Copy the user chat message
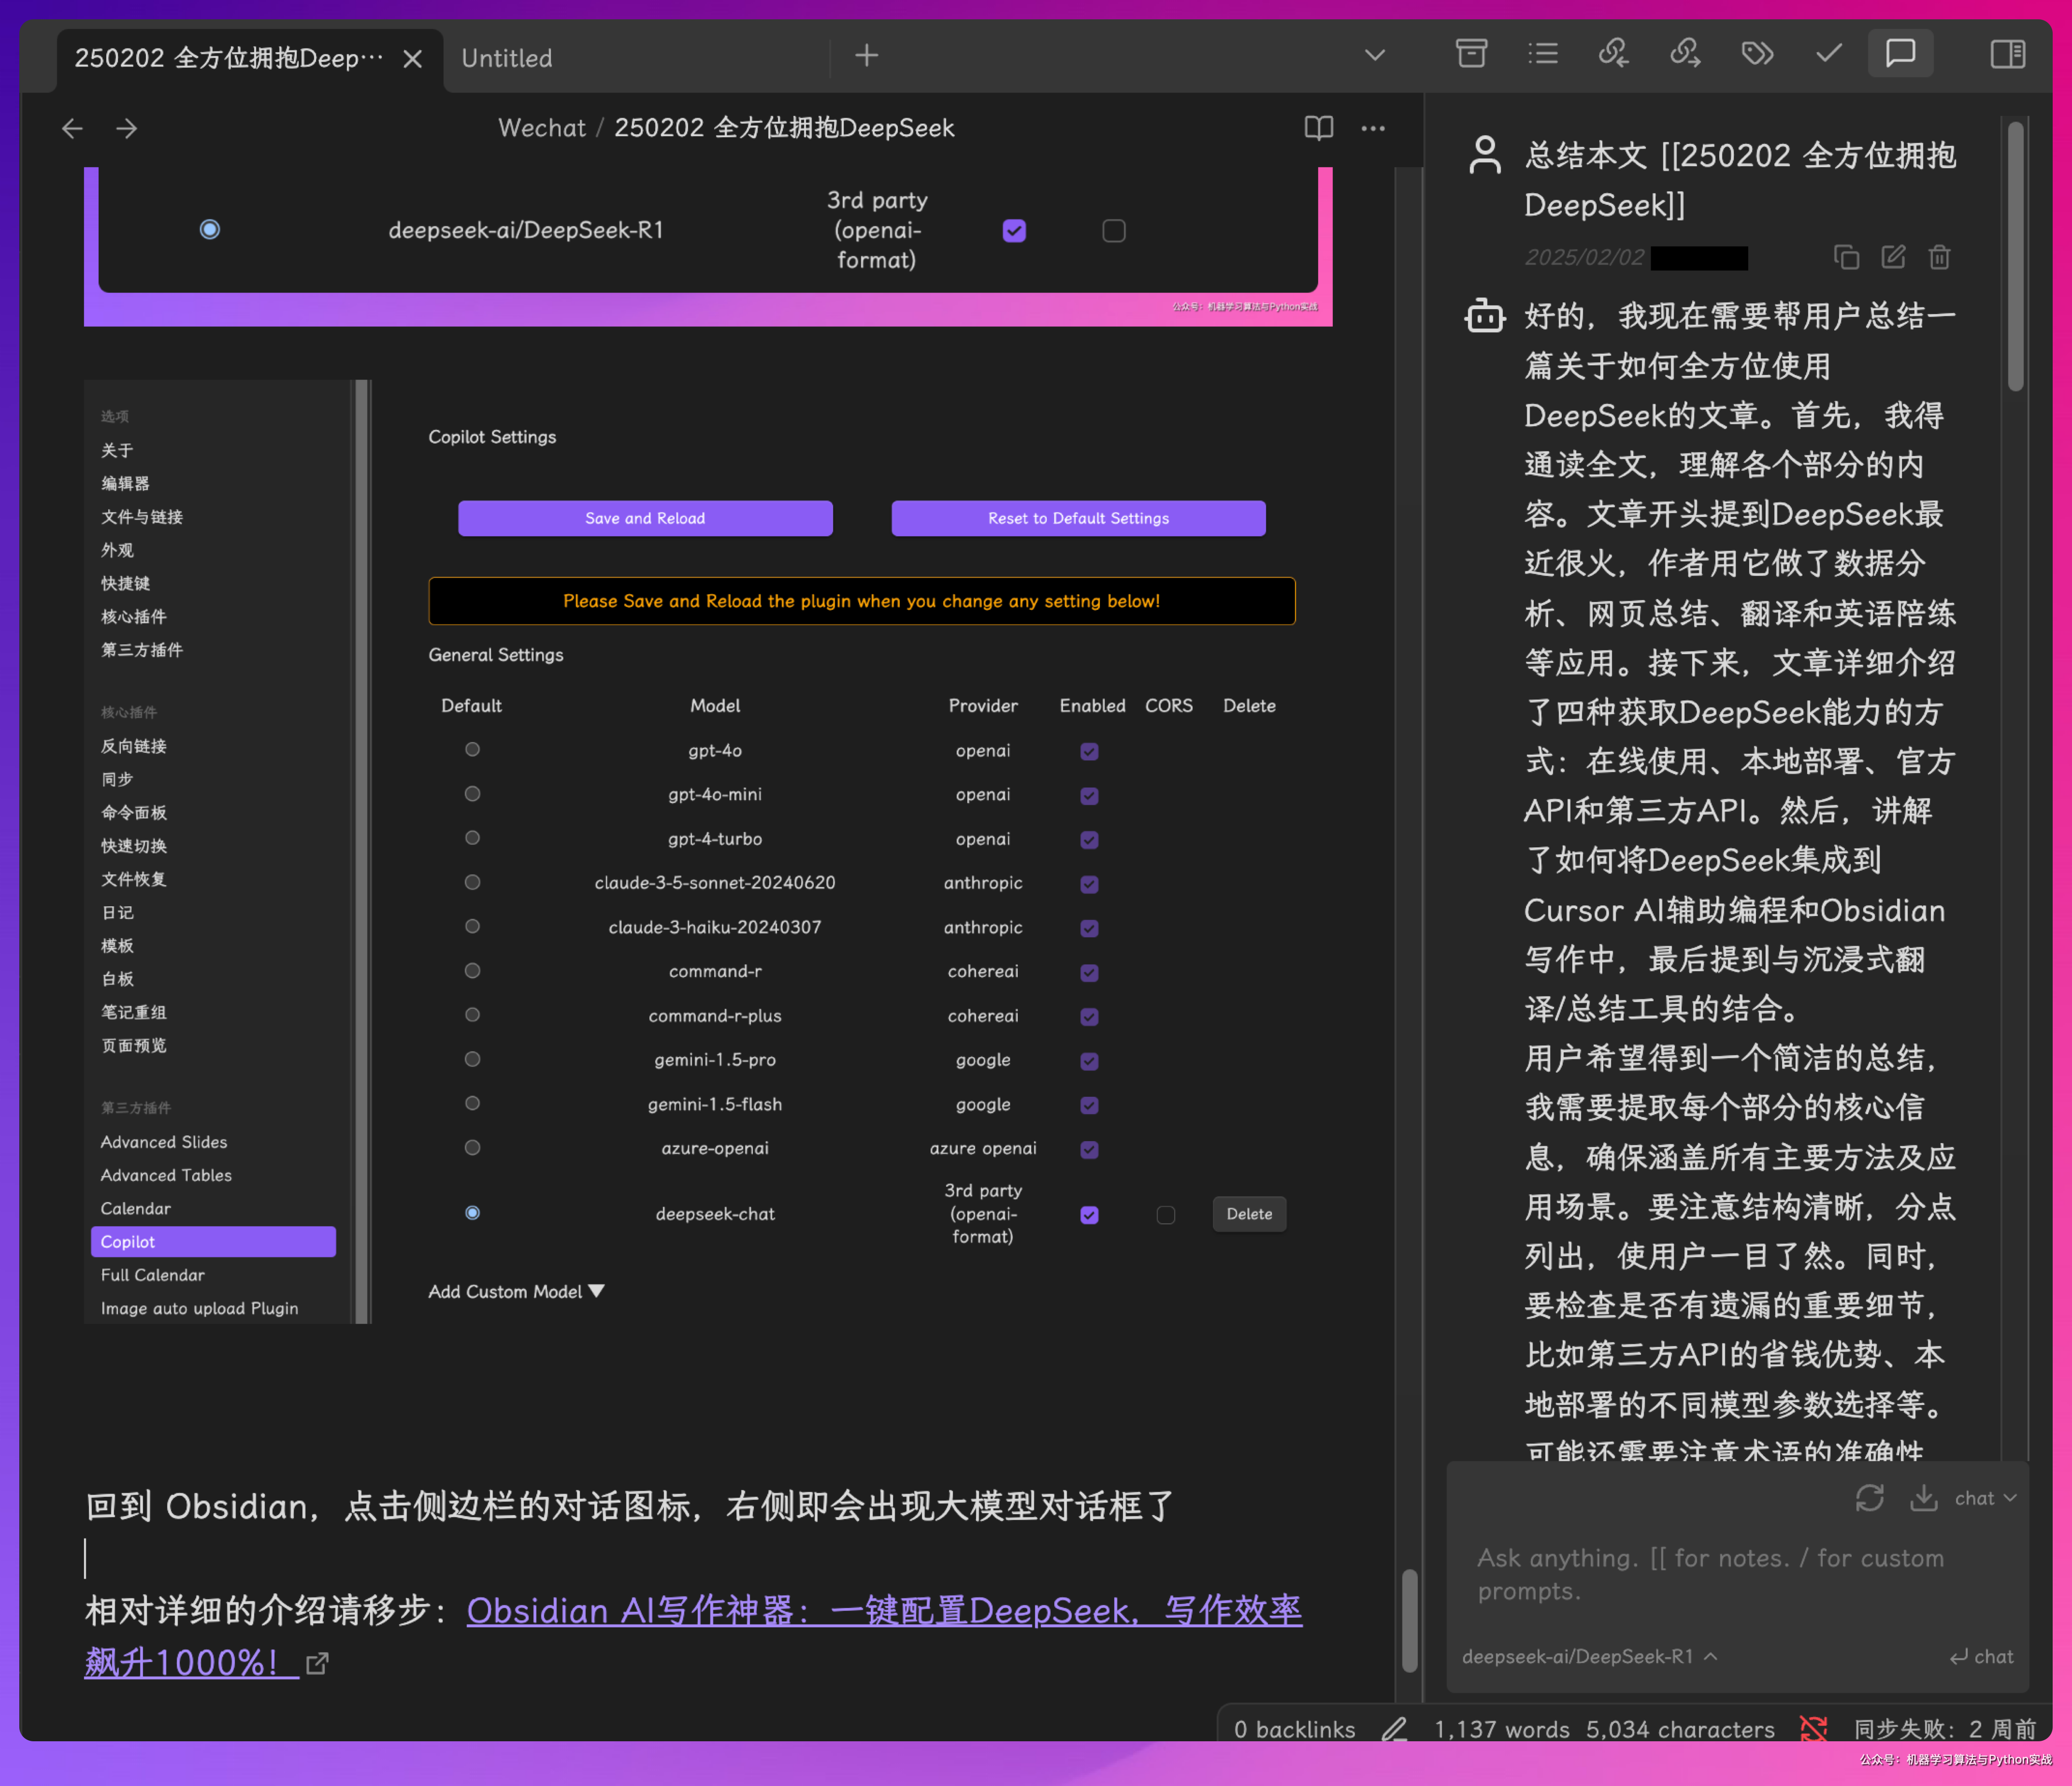Image resolution: width=2072 pixels, height=1786 pixels. click(x=1846, y=258)
